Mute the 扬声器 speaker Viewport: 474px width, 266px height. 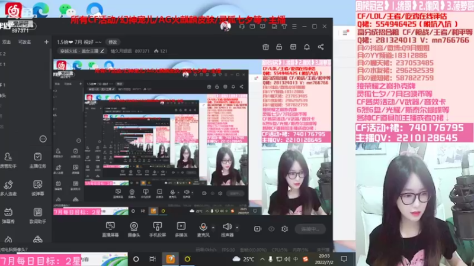click(x=228, y=229)
